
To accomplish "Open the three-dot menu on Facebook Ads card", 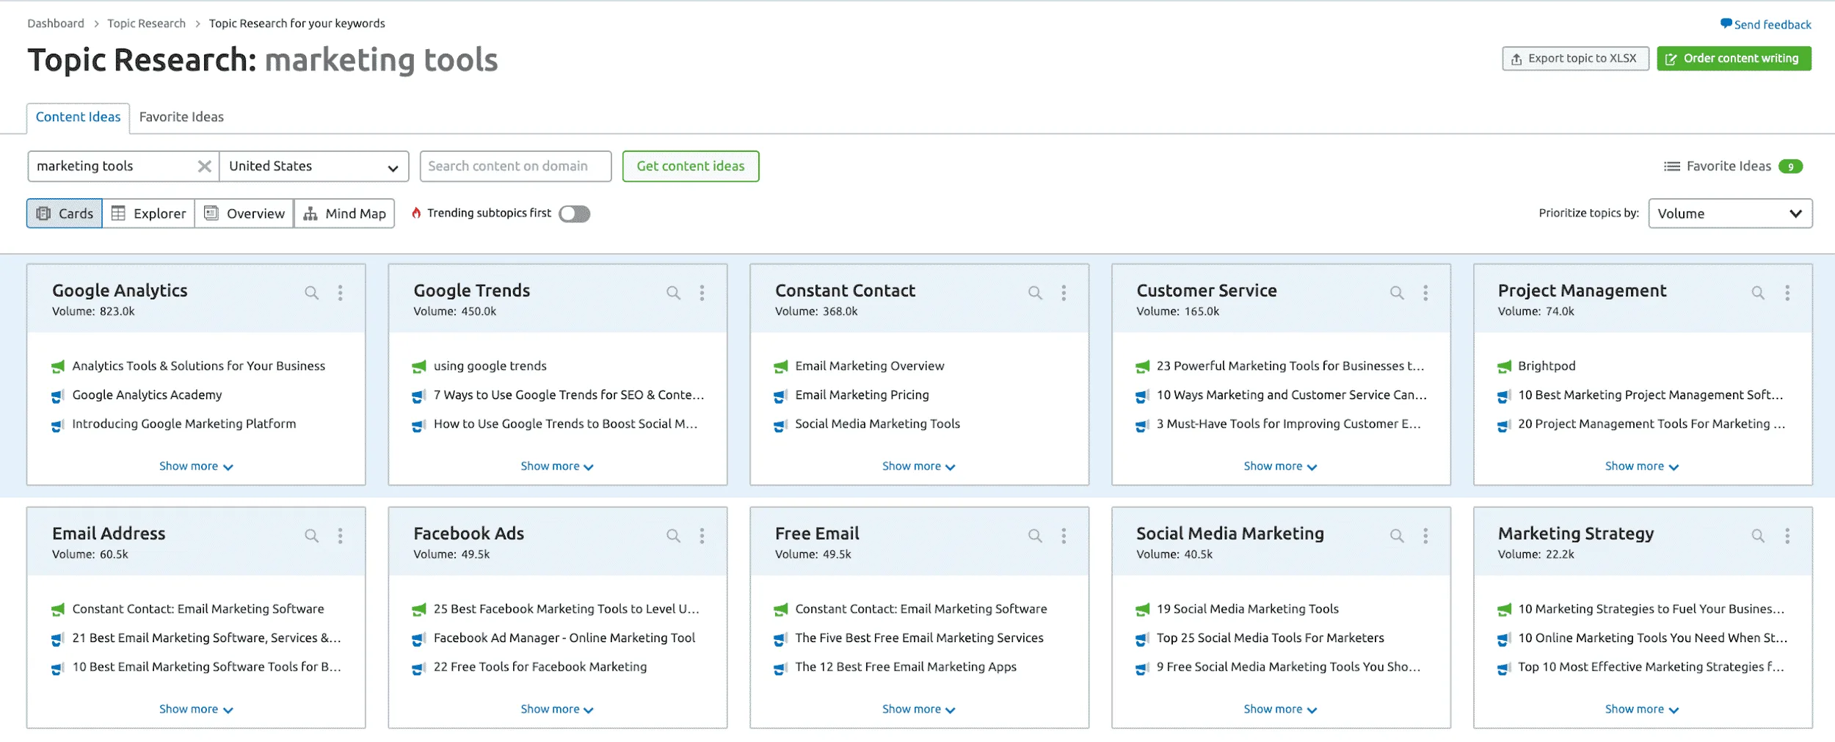I will click(702, 536).
